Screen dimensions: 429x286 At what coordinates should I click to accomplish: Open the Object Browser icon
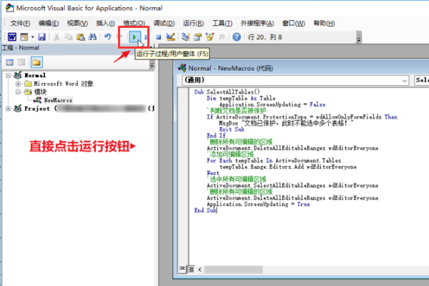pyautogui.click(x=209, y=37)
